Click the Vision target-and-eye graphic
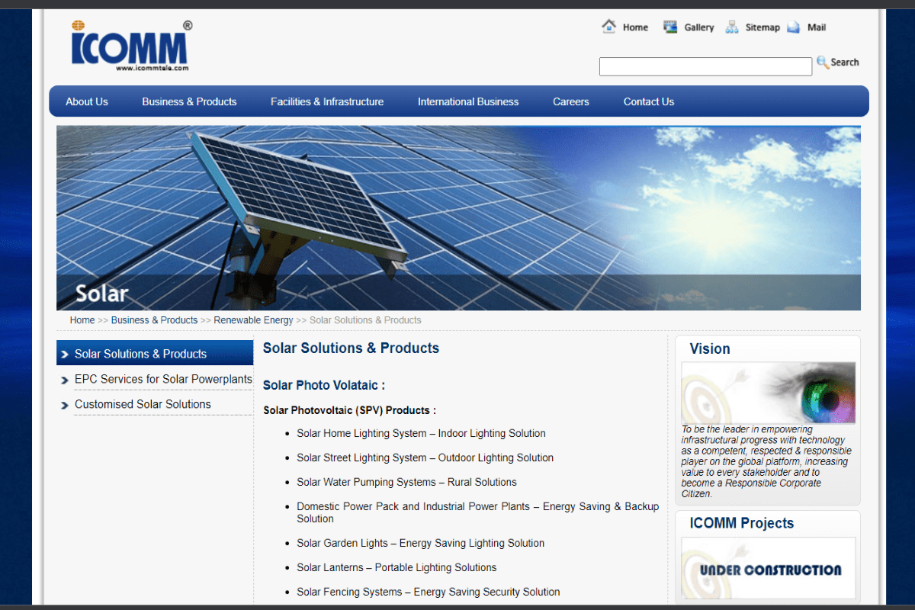Viewport: 915px width, 610px height. 768,391
